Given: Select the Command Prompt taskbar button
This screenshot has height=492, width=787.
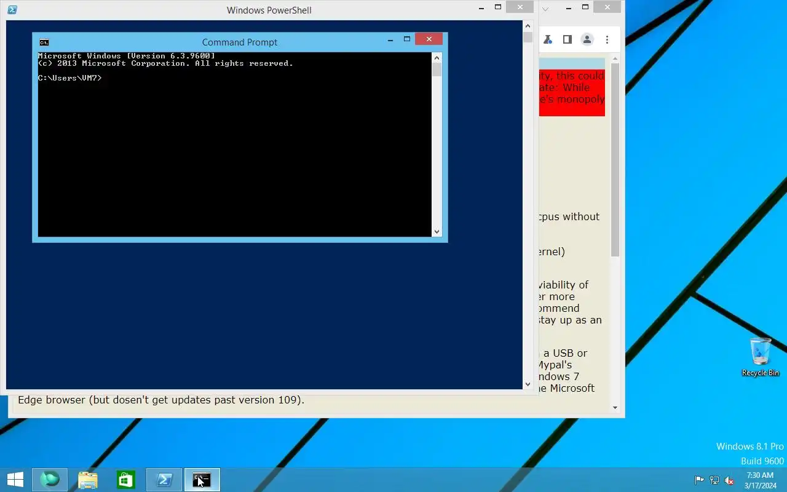Looking at the screenshot, I should pyautogui.click(x=202, y=480).
